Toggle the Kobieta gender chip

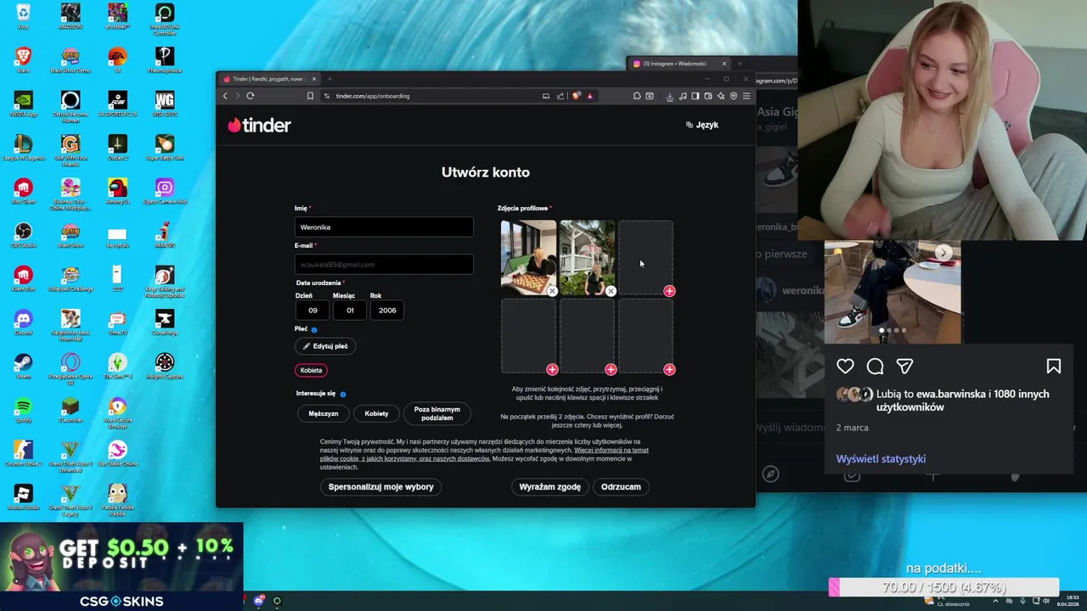(x=311, y=370)
